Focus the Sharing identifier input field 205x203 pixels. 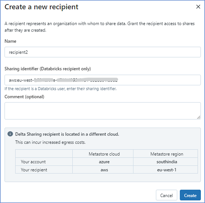[x=102, y=80]
